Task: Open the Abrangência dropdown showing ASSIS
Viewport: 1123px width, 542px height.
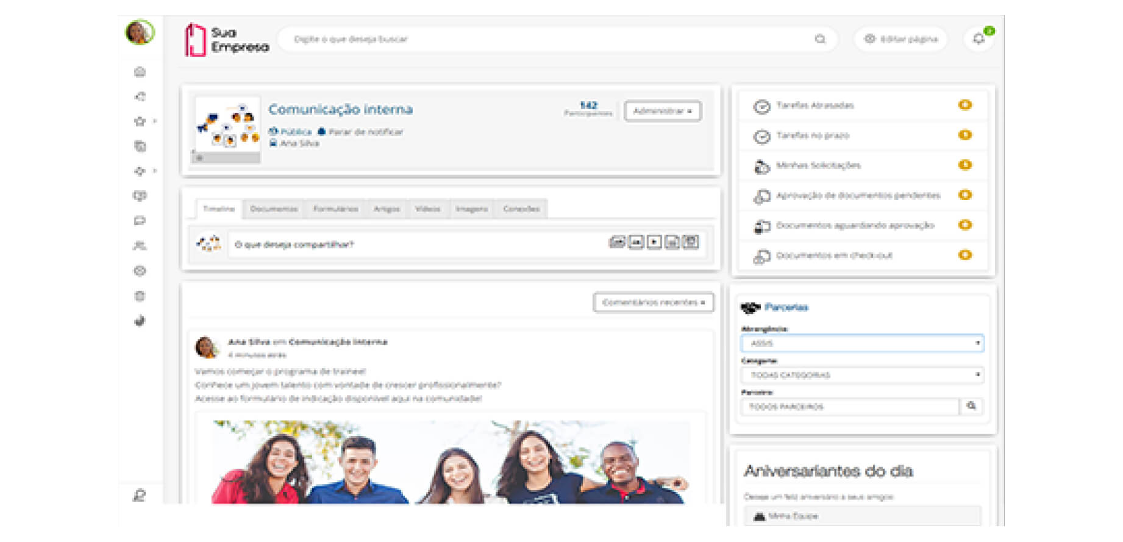Action: point(862,343)
